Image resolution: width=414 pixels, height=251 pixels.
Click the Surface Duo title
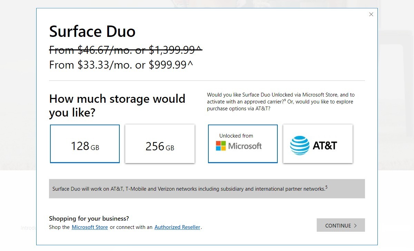pyautogui.click(x=92, y=31)
